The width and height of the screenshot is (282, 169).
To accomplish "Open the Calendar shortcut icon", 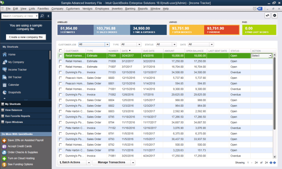I will coord(5,84).
